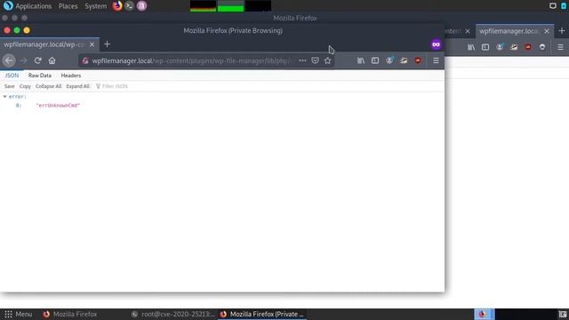
Task: Launch terminal from top panel
Action: (129, 6)
